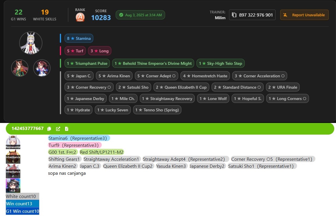Click the Straightaway Recovery tag
336x216 pixels.
click(167, 99)
